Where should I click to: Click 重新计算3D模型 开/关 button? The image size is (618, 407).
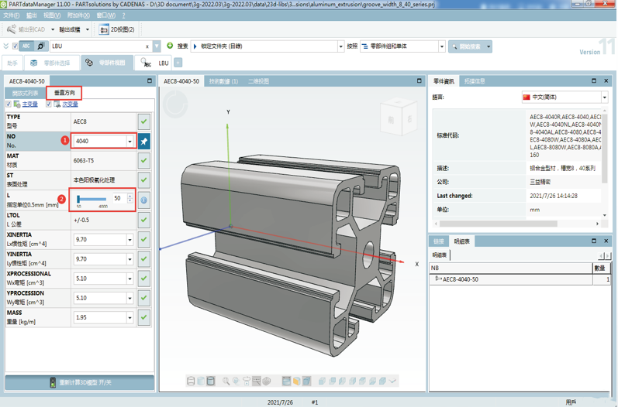point(80,382)
